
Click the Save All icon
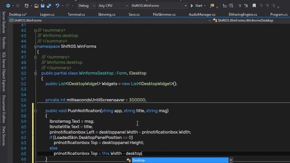49,6
